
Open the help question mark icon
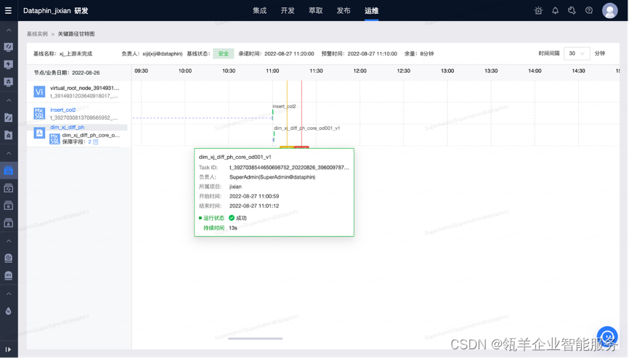point(589,11)
